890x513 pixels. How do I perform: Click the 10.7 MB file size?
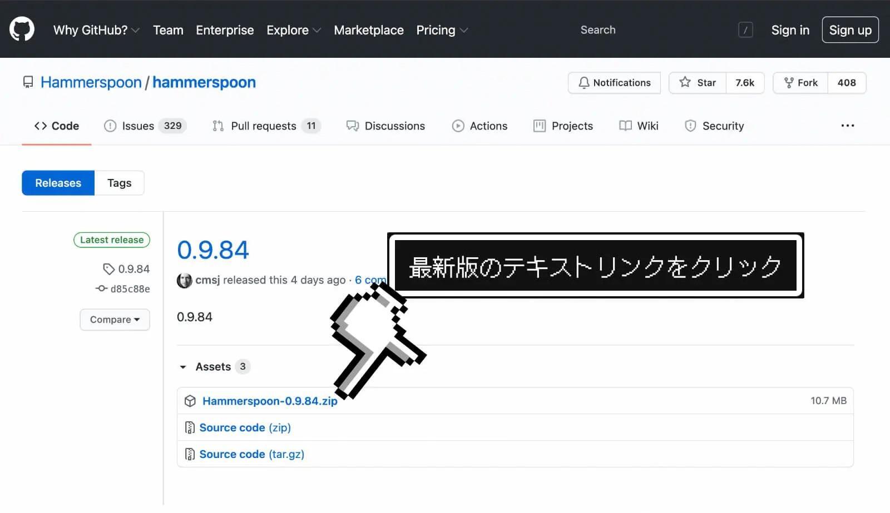point(828,401)
